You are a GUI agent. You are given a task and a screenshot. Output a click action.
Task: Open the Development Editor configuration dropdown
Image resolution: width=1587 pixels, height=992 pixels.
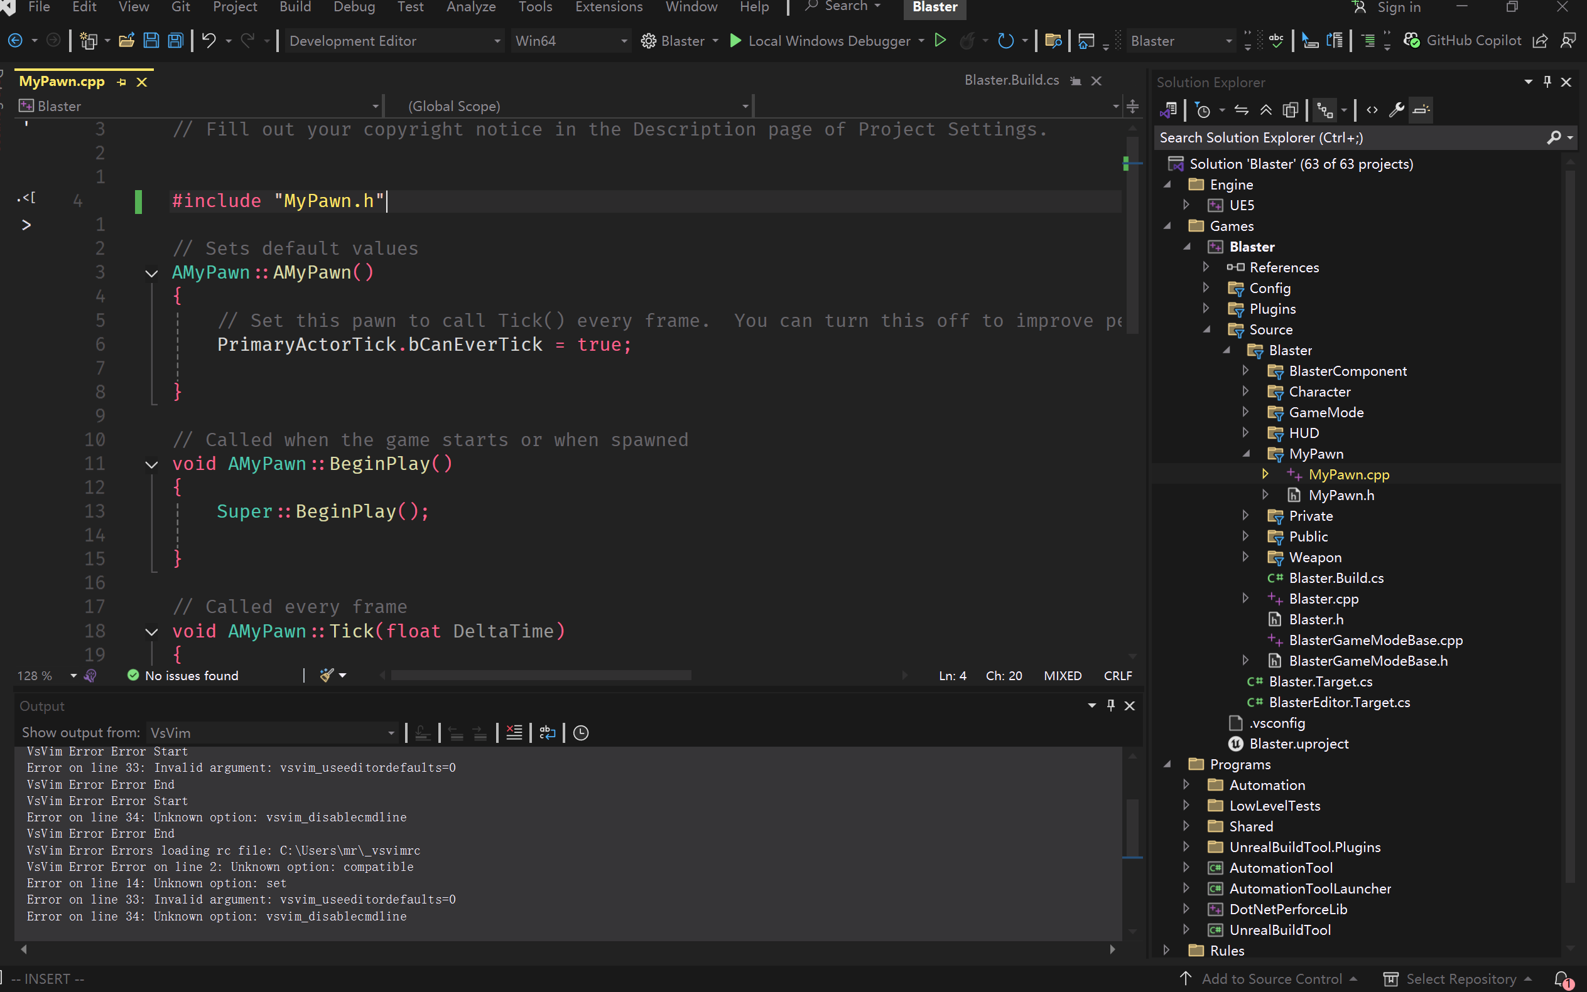[394, 41]
